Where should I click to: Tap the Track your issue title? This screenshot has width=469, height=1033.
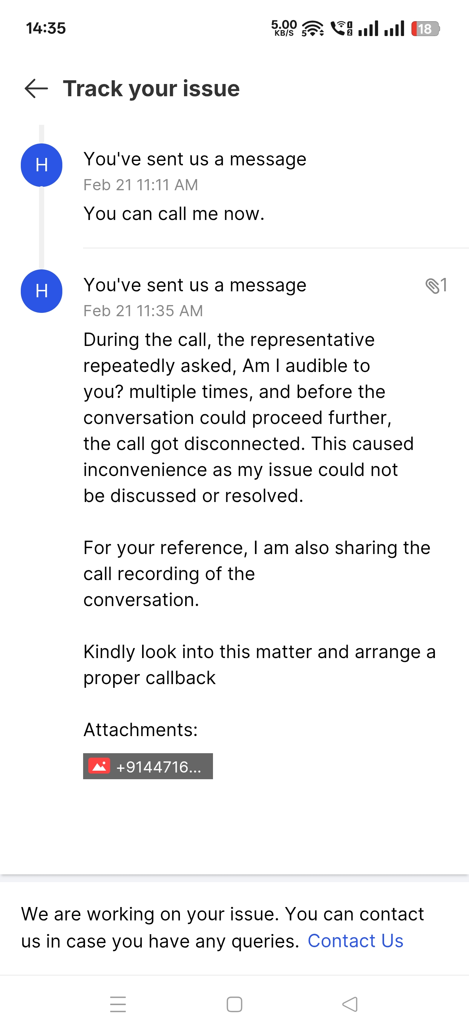[x=151, y=89]
